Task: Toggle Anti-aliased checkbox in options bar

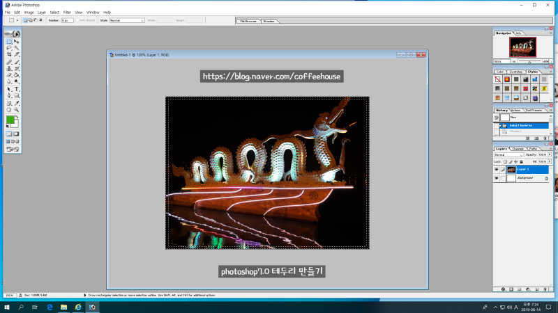Action: 77,21
